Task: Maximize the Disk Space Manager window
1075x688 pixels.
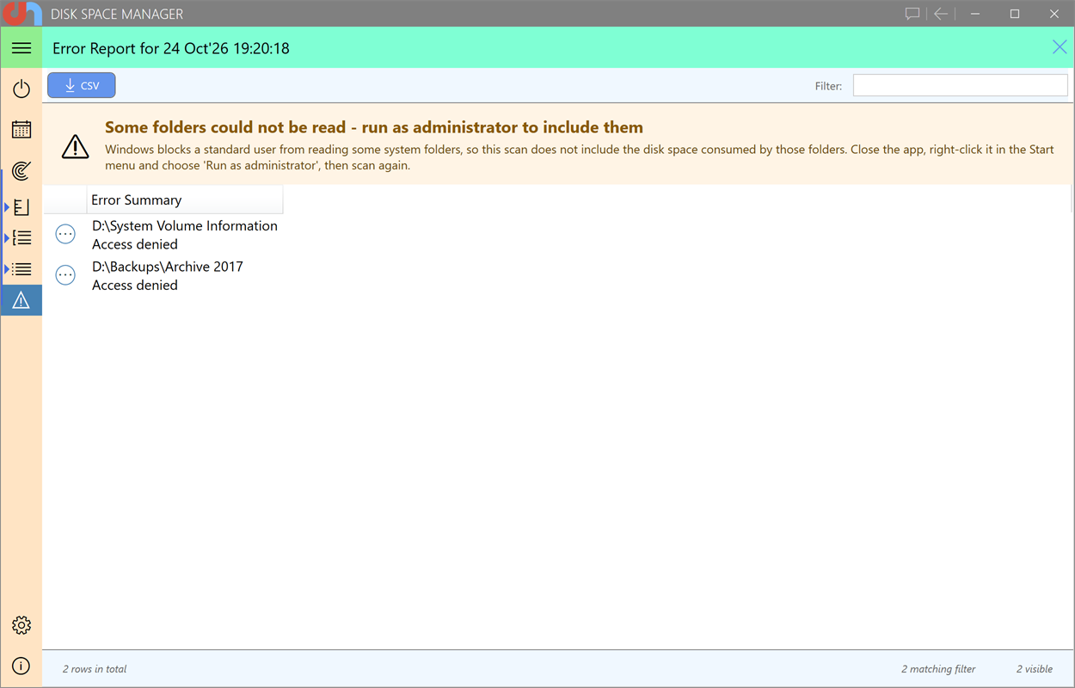Action: coord(1015,14)
